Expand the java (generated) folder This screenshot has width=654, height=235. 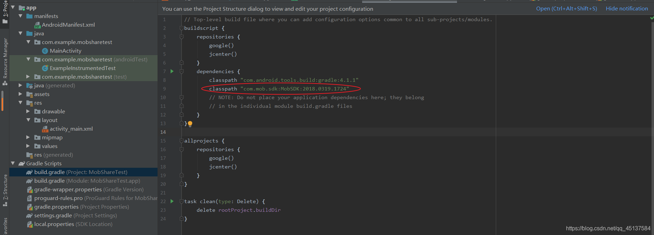(x=20, y=85)
